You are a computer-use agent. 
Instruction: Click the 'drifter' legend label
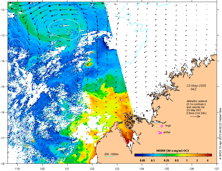(167, 132)
